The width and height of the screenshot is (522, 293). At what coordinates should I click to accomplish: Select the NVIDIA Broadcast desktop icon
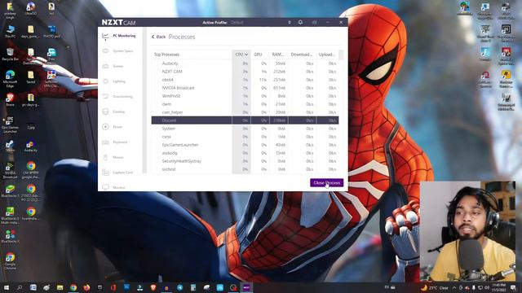tap(10, 170)
